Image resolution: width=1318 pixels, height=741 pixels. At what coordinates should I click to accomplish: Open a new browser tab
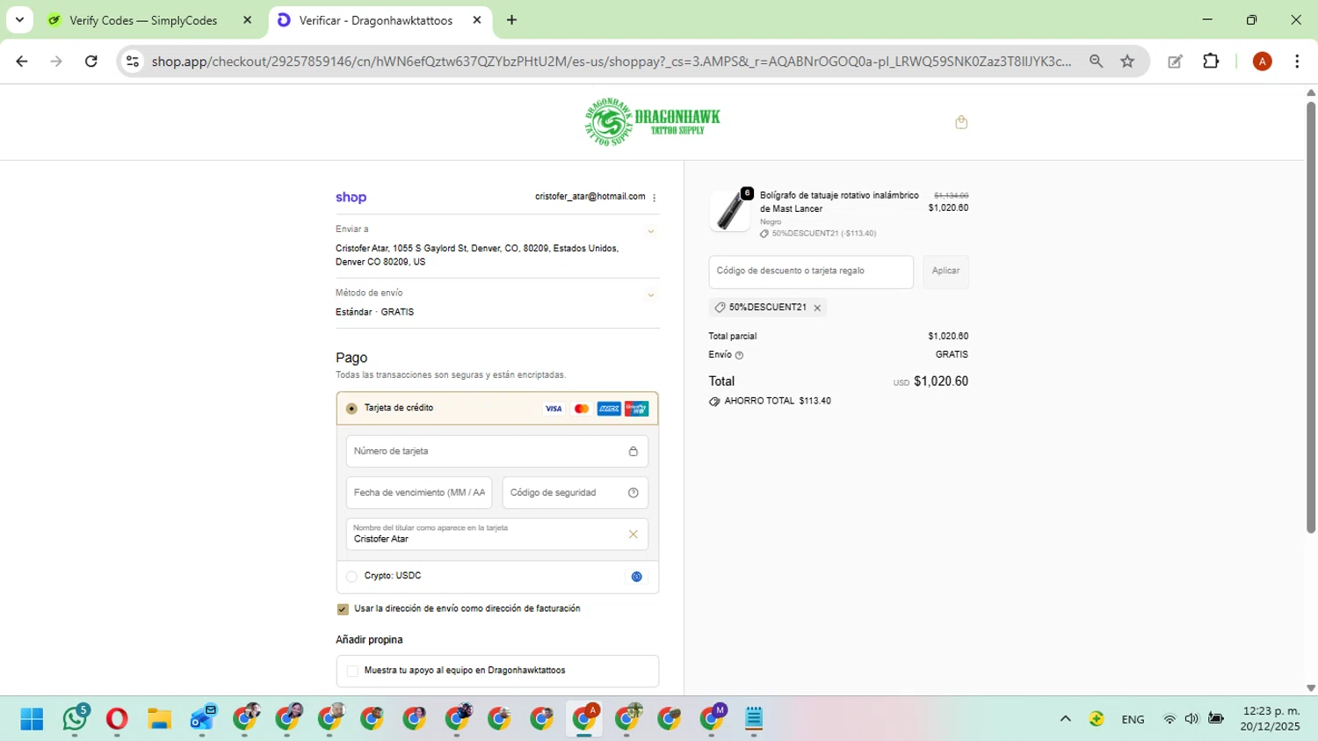click(511, 20)
